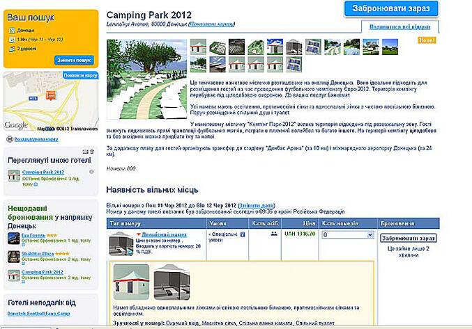Click the printer icon beside map link
The width and height of the screenshot is (472, 329).
(10, 139)
